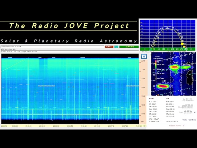Click the Observation Started status field

click(52, 47)
